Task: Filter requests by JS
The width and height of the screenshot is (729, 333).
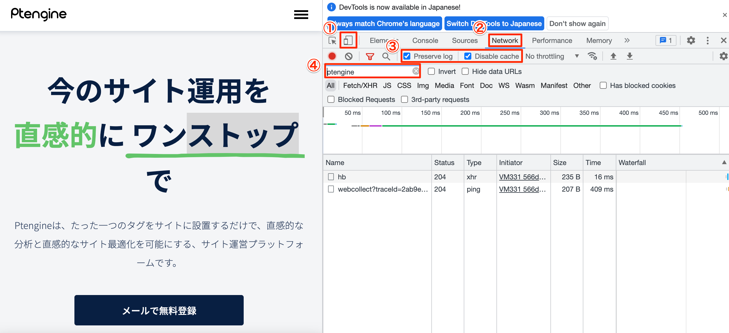Action: pos(387,85)
